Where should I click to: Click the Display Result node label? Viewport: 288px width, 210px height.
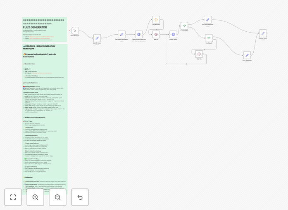263,38
